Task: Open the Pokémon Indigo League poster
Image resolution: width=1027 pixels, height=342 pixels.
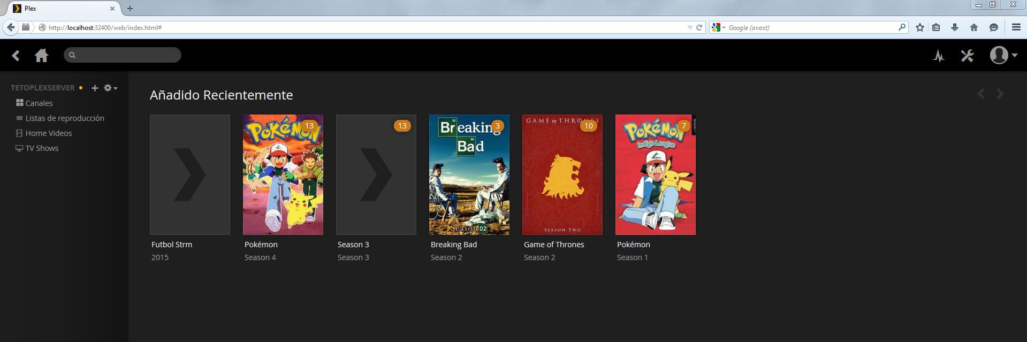Action: click(x=655, y=175)
